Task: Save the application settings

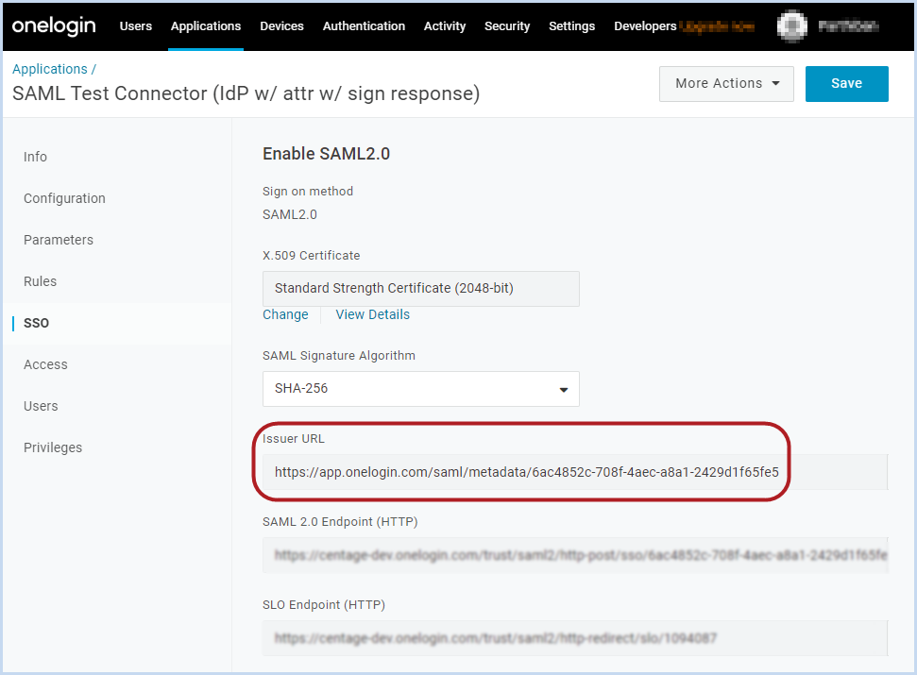Action: coord(846,84)
